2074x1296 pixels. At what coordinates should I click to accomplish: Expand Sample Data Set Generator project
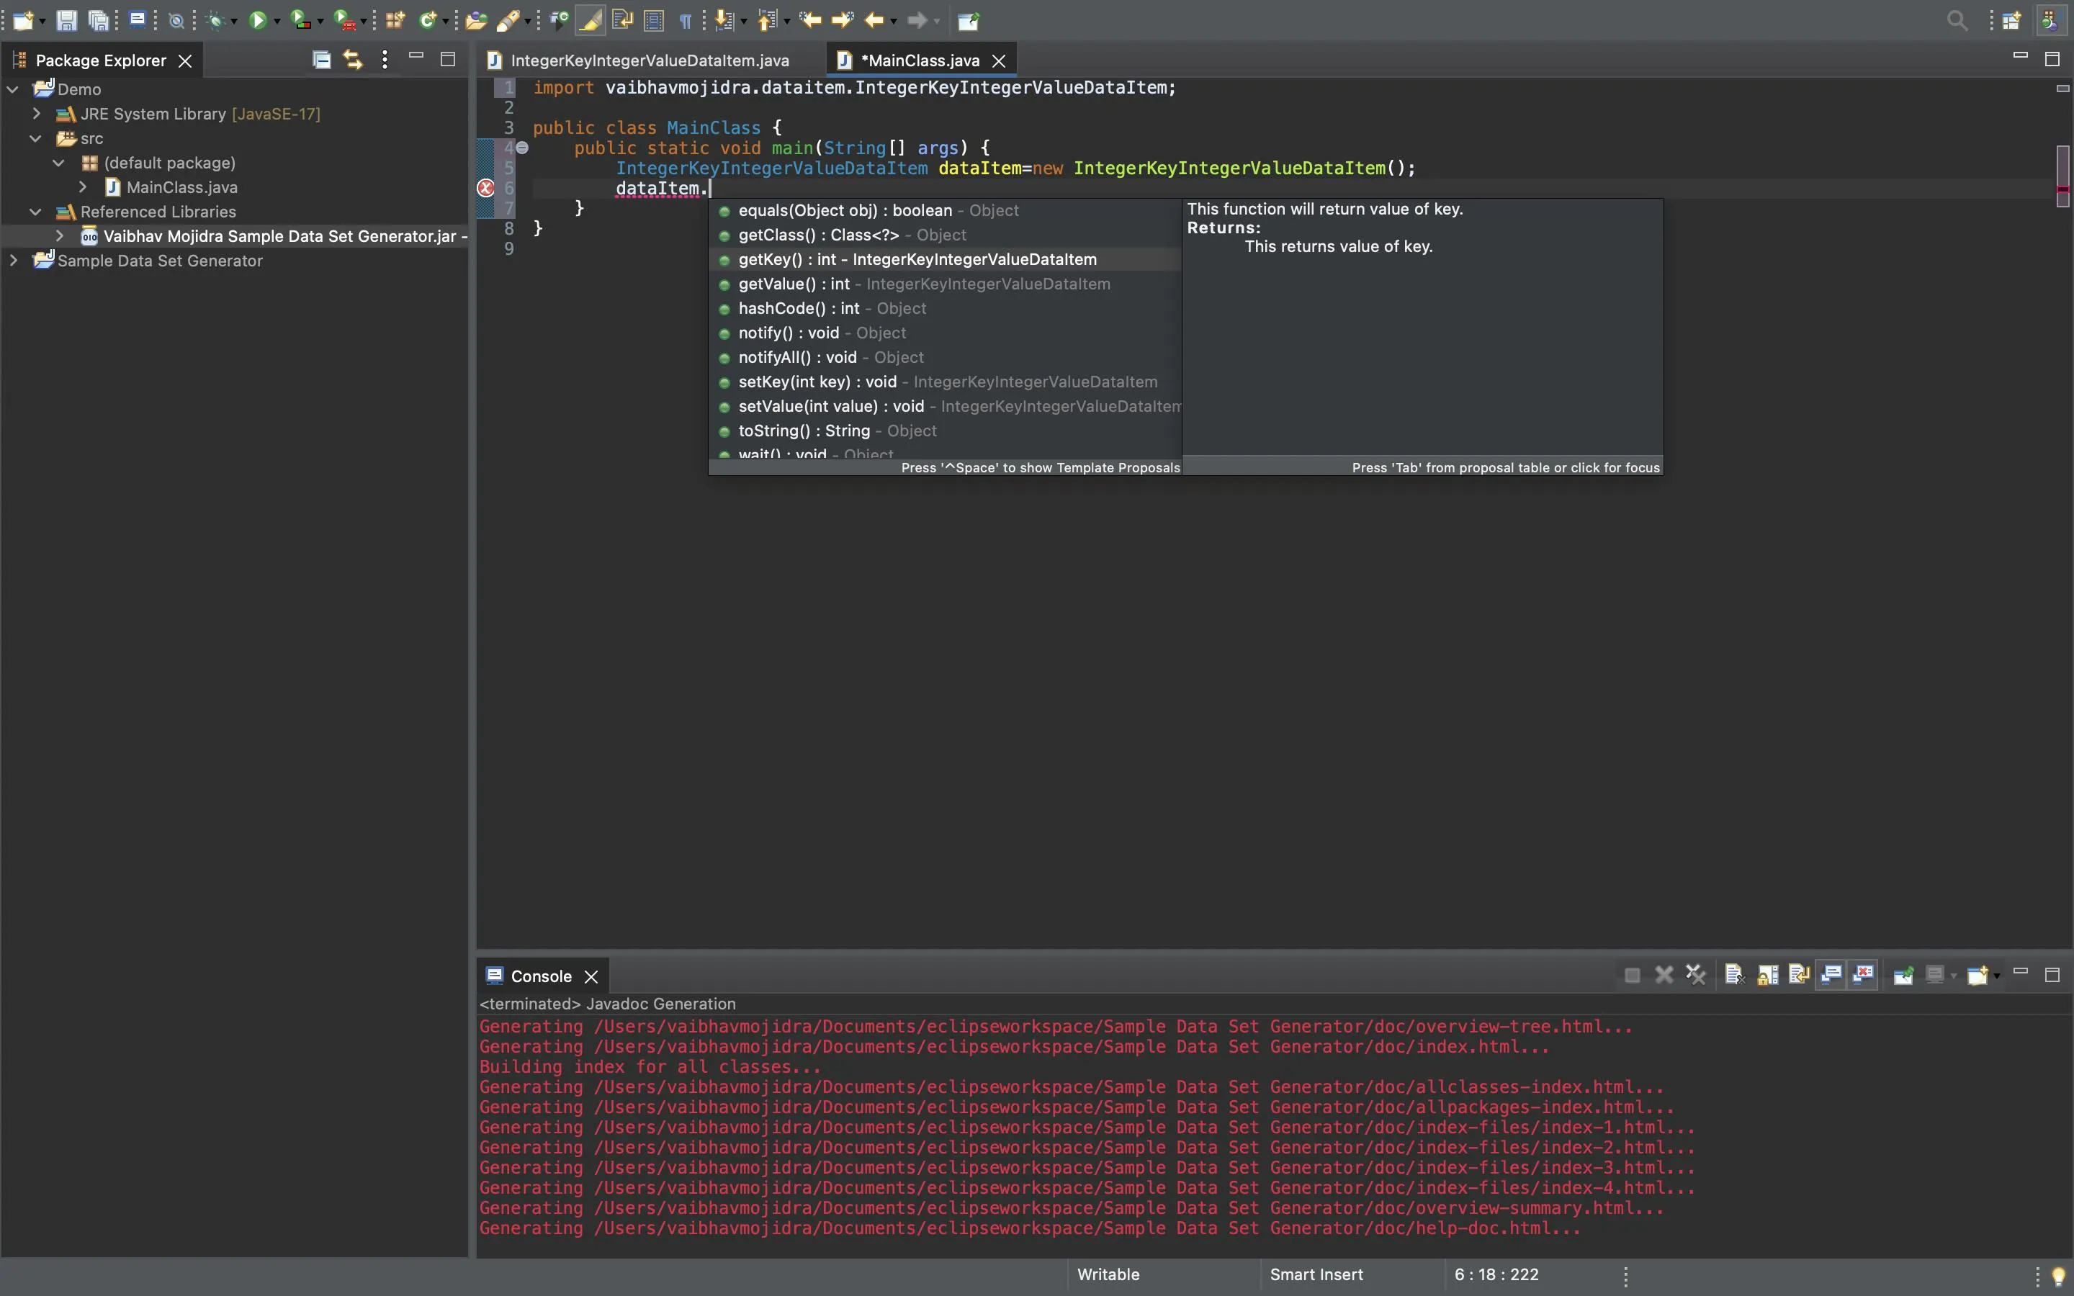pyautogui.click(x=13, y=261)
